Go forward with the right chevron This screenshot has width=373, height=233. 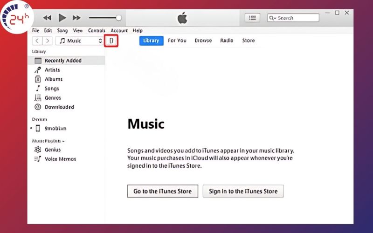tap(48, 41)
